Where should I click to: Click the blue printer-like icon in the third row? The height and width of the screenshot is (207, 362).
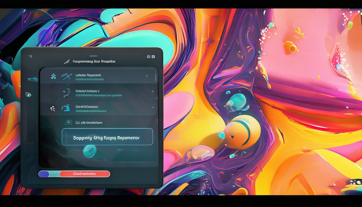pyautogui.click(x=66, y=108)
